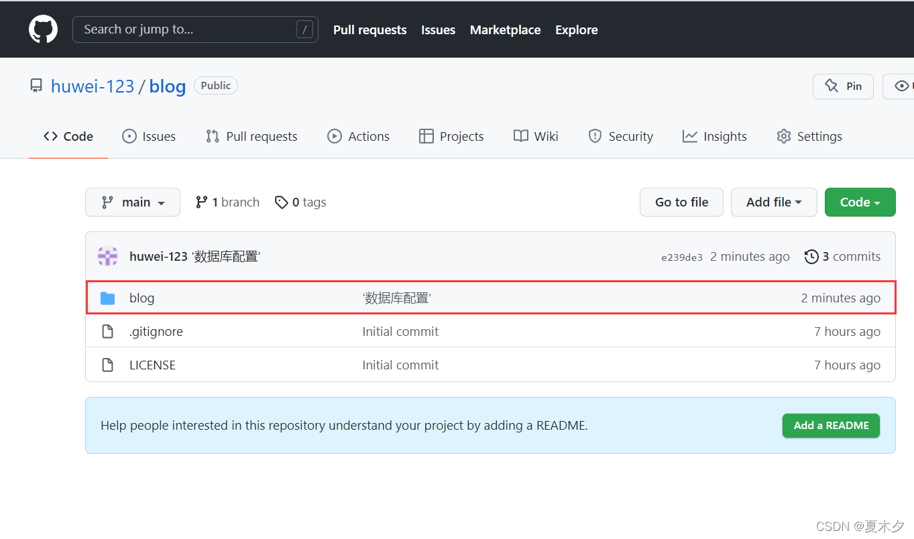Image resolution: width=914 pixels, height=539 pixels.
Task: Click the Public visibility badge
Action: point(216,86)
